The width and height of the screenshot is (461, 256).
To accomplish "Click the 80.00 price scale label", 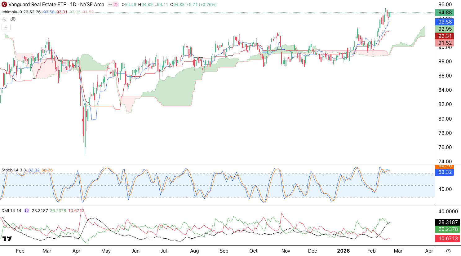I will point(445,119).
